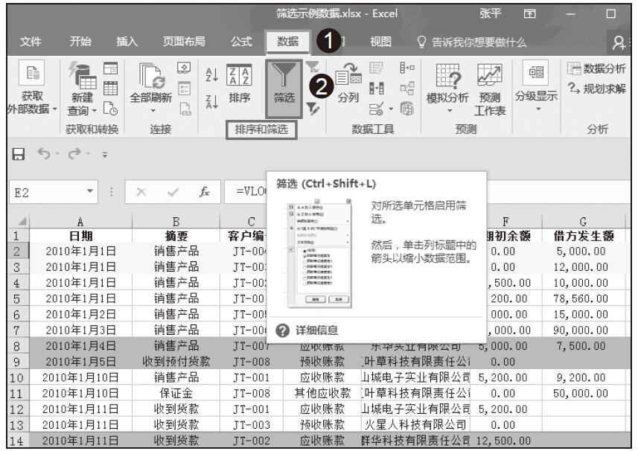Click the Data Analysis (数据分析) button
The width and height of the screenshot is (638, 451).
pyautogui.click(x=601, y=70)
